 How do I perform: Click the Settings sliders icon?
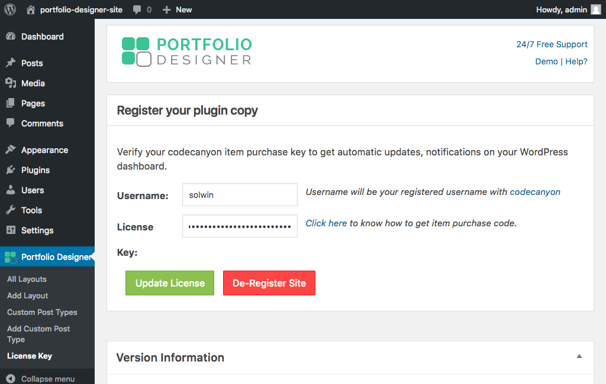11,230
